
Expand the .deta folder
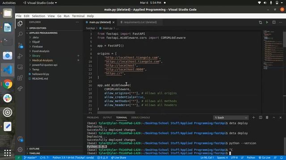click(x=54, y=37)
